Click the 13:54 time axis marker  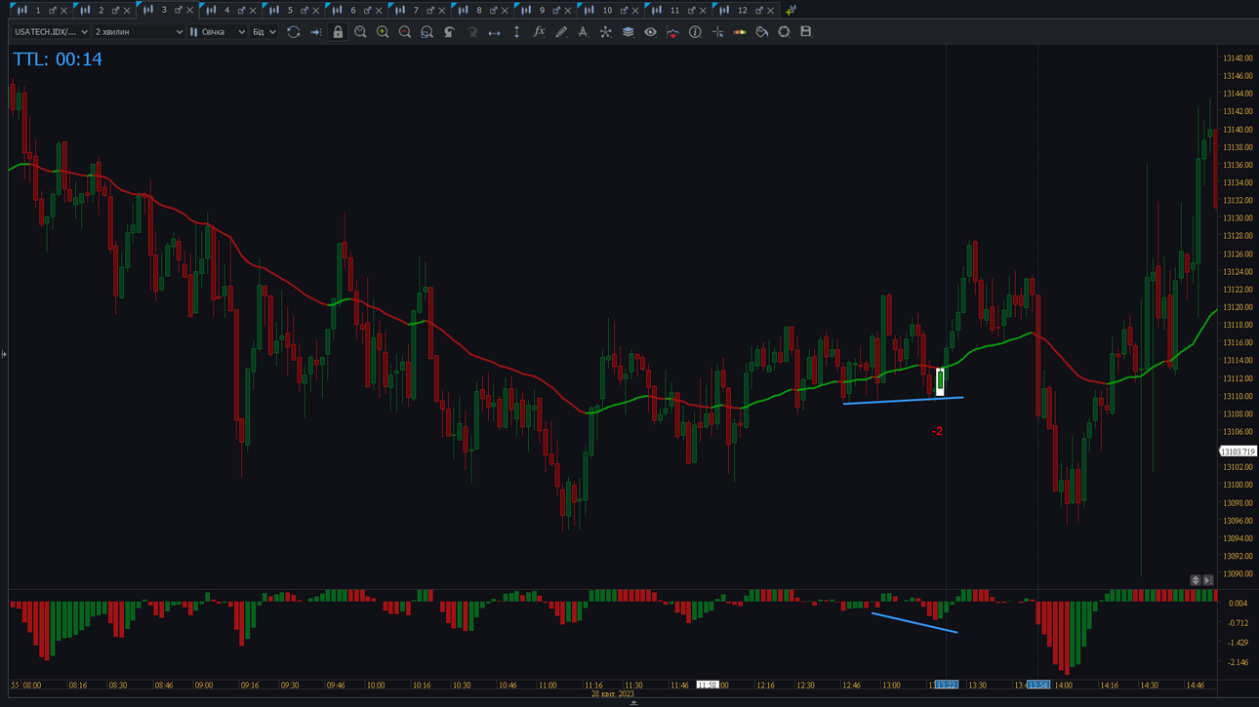pos(1038,686)
